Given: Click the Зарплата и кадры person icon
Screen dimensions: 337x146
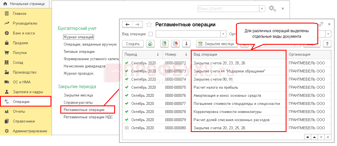Looking at the screenshot, I should click(x=7, y=92).
